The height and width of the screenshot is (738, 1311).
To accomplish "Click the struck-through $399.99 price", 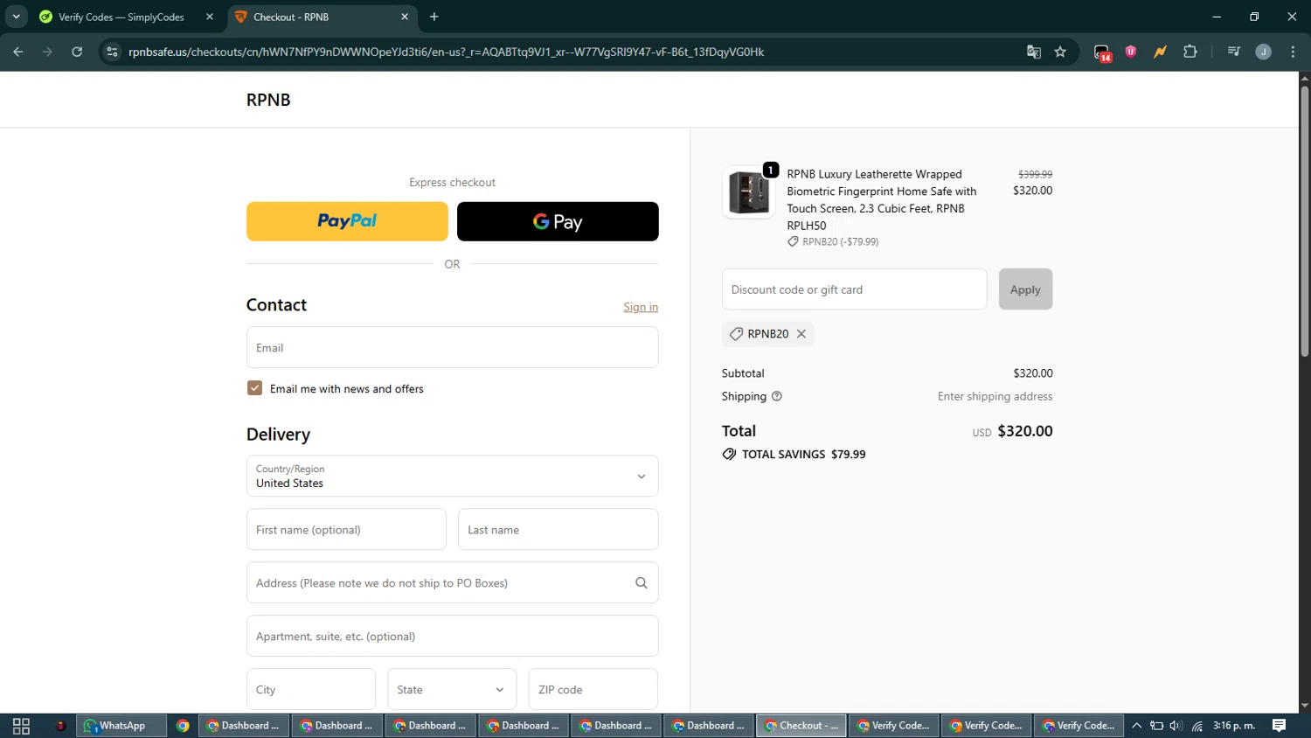I will (1035, 175).
